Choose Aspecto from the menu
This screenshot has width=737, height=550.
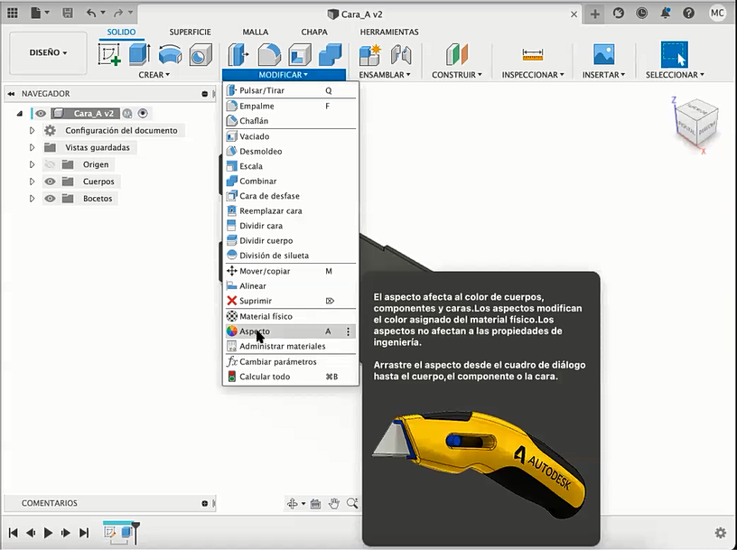coord(291,331)
